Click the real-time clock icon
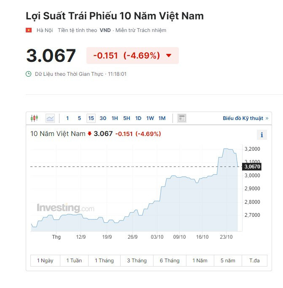283x288 pixels. [x=29, y=74]
